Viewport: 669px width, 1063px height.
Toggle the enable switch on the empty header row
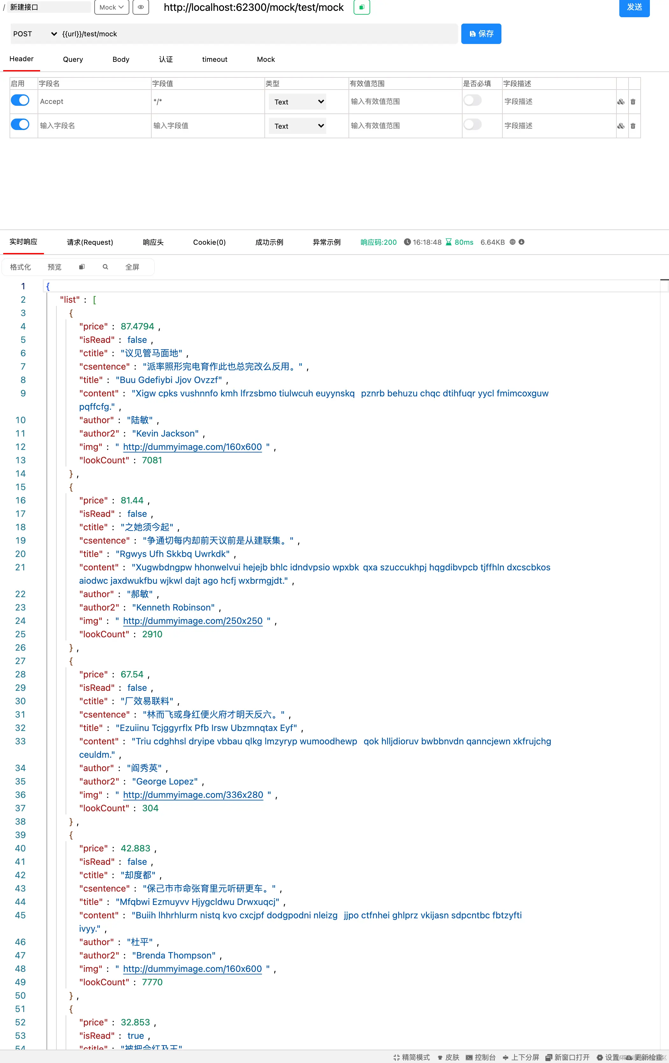[x=20, y=125]
